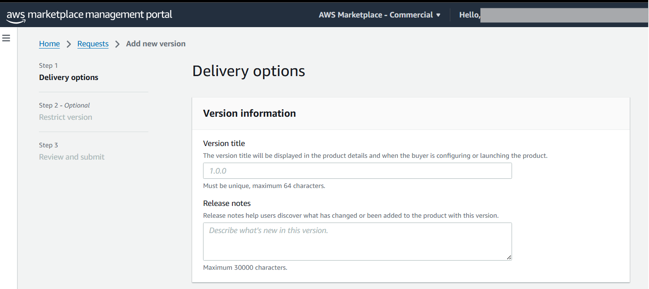Select Step 2 Restrict version
649x289 pixels.
coord(66,117)
